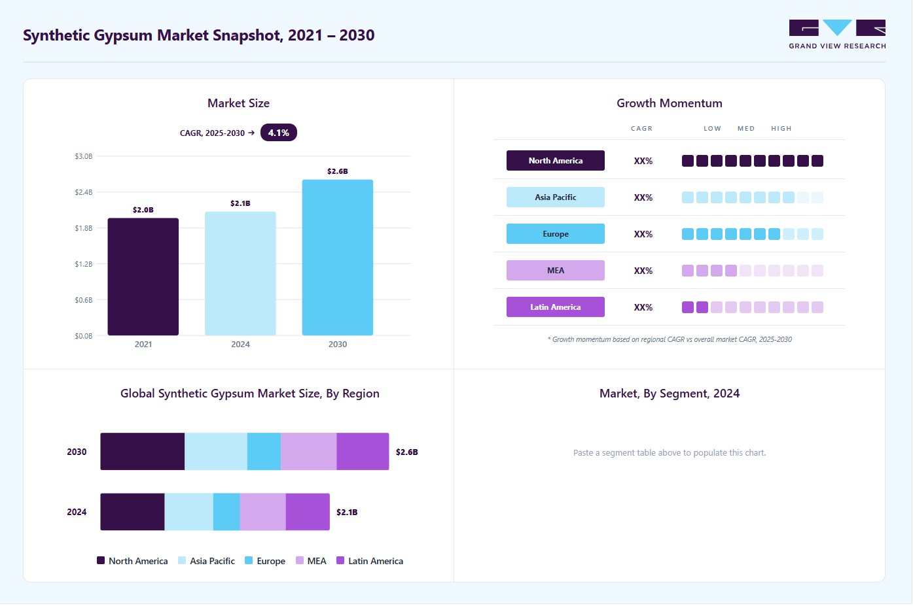913x606 pixels.
Task: Click North America segment of 2030 stacked bar
Action: click(x=143, y=452)
